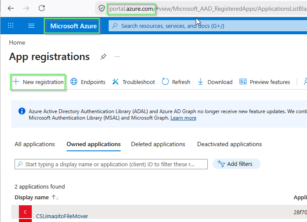Open the Deactivated applications tab
Viewport: 307px width, 222px height.
(229, 144)
